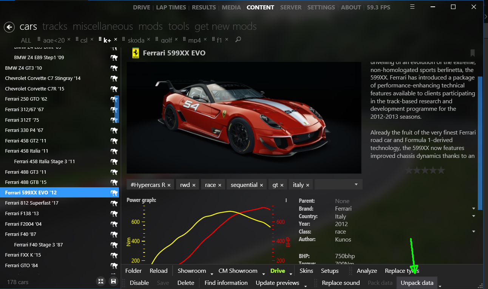This screenshot has width=488, height=289.
Task: Switch to the get new mods tab
Action: coord(225,26)
